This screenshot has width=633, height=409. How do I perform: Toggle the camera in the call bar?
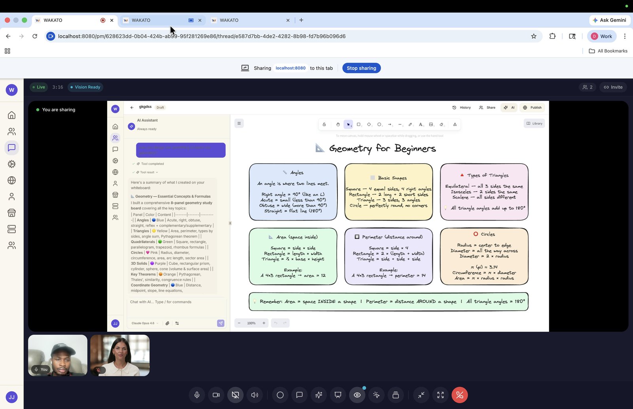pos(216,395)
